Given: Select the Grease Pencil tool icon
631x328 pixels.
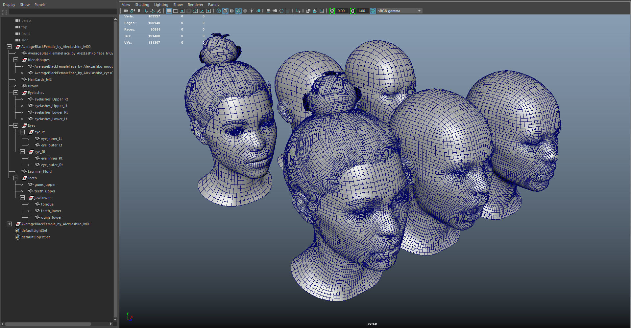Looking at the screenshot, I should point(159,11).
